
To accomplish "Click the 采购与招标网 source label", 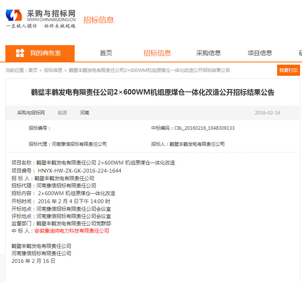I will 31,113.
